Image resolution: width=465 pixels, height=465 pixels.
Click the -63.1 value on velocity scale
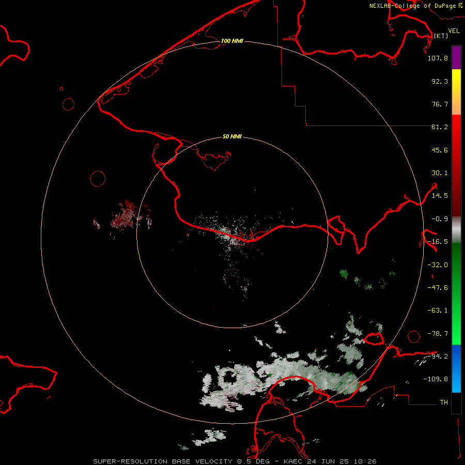point(438,311)
